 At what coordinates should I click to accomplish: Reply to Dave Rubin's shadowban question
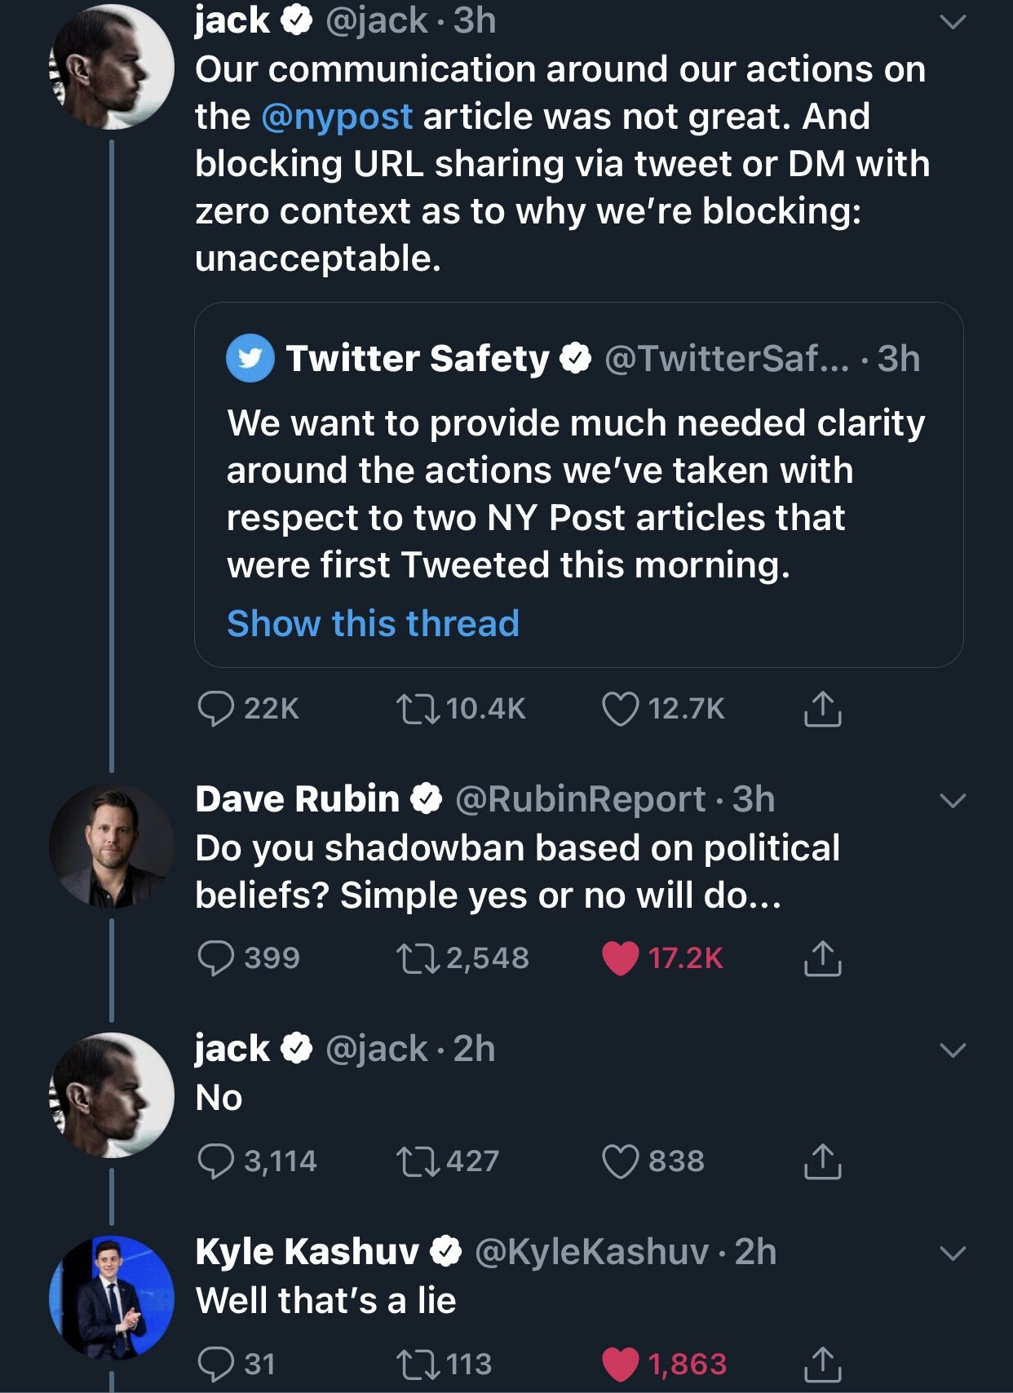[216, 957]
